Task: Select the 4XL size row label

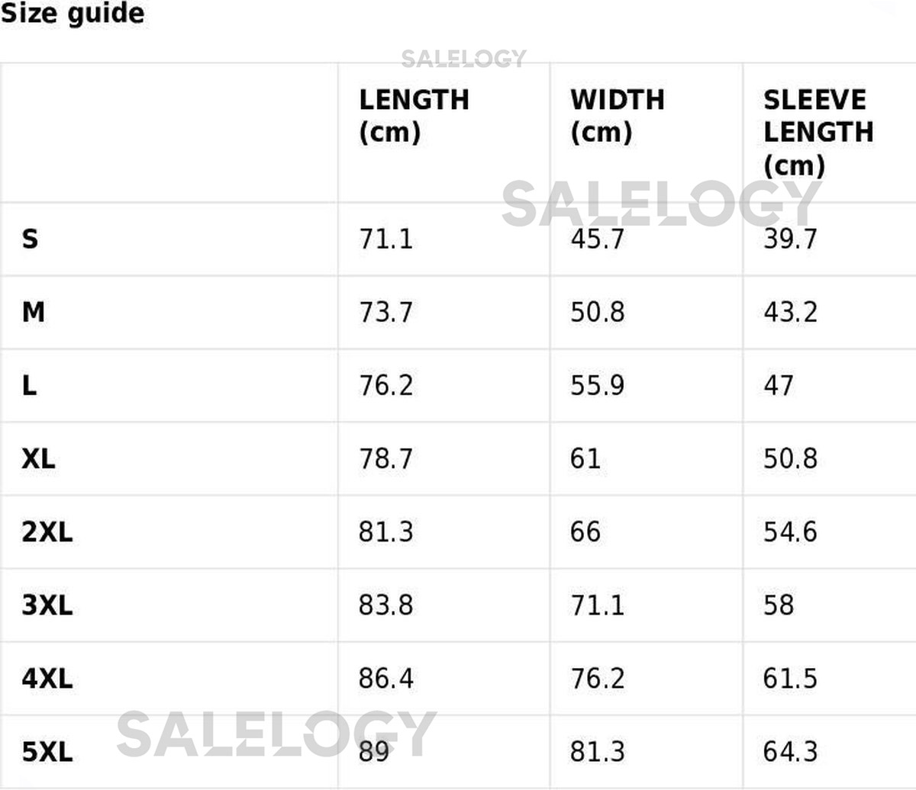Action: pyautogui.click(x=47, y=679)
